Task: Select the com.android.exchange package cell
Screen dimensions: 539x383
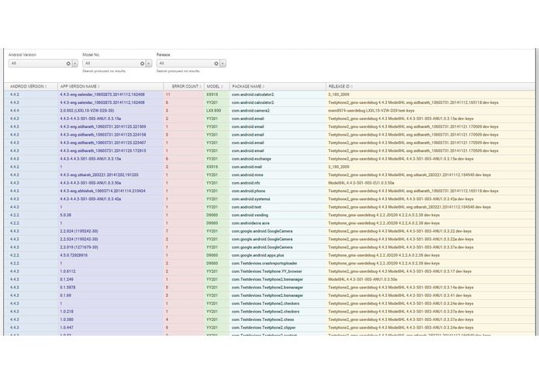Action: [278, 159]
